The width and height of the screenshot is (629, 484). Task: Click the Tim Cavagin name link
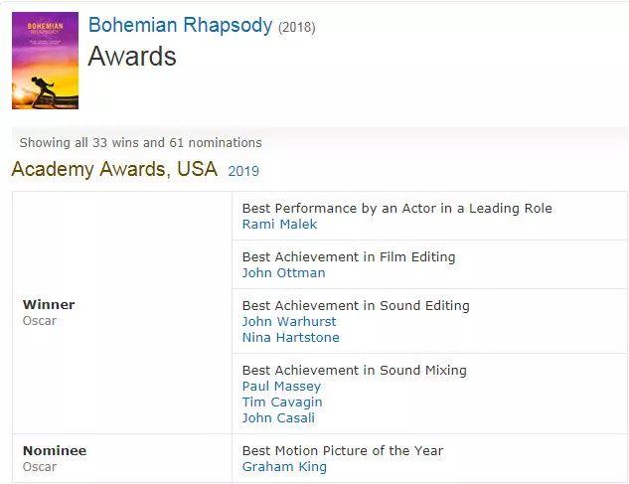[282, 403]
